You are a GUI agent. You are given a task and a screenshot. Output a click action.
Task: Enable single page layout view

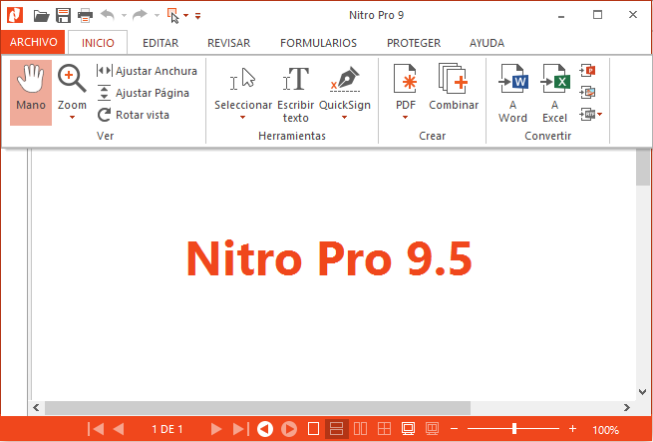point(313,429)
